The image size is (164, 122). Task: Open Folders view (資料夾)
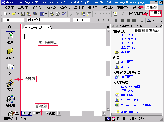[10, 54]
